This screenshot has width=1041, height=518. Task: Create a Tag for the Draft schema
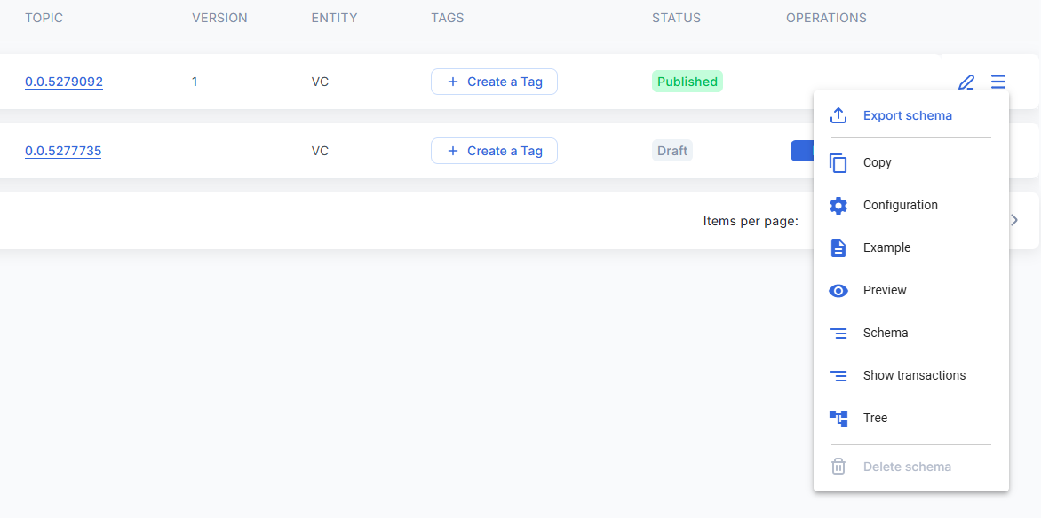(494, 151)
